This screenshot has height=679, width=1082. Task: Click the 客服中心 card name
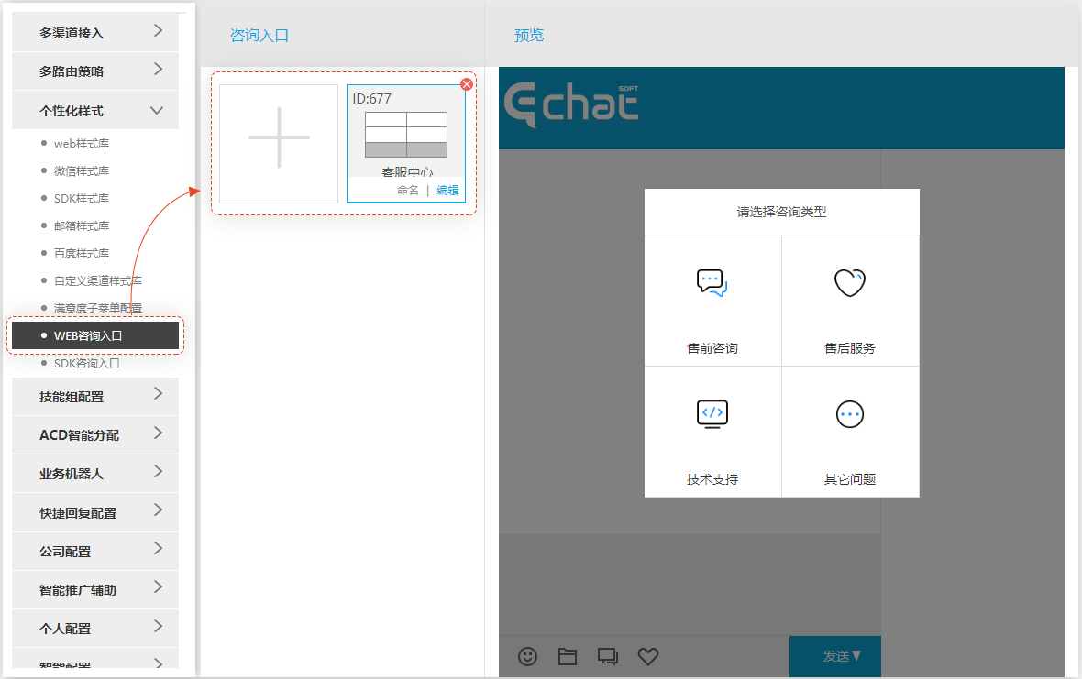tap(407, 171)
